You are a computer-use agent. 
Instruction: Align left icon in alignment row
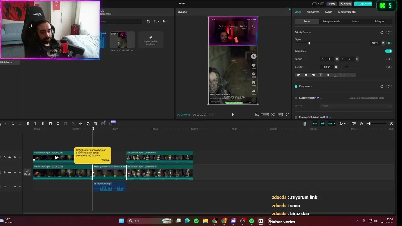(x=298, y=75)
